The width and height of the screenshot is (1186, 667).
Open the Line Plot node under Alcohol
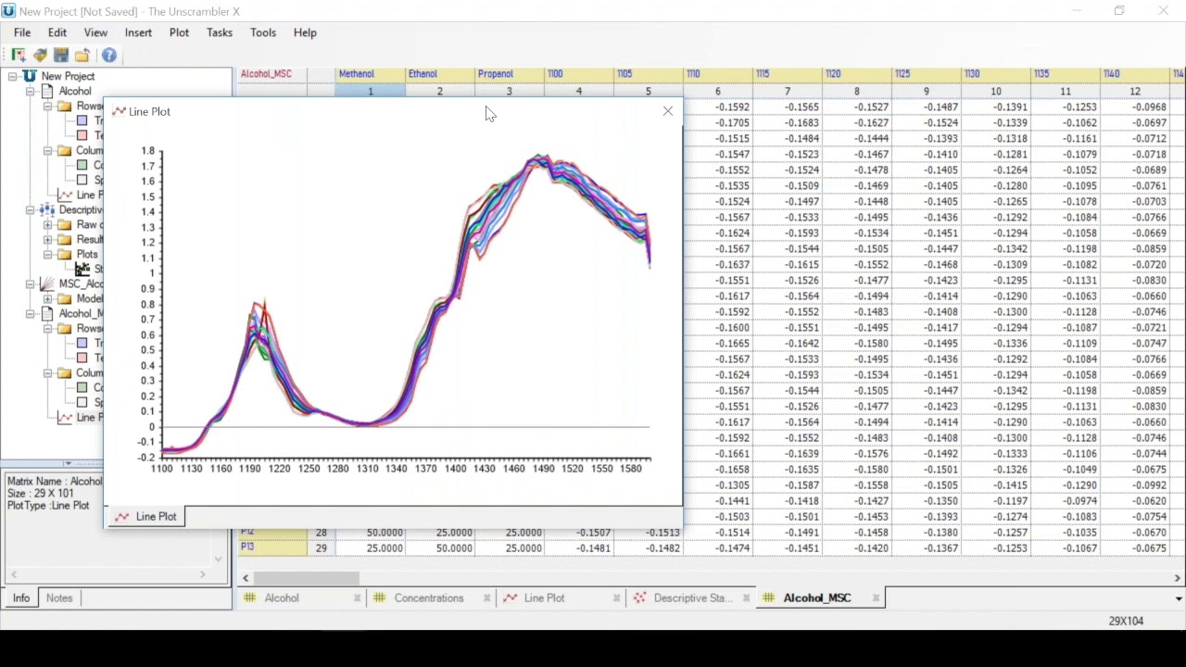[80, 195]
